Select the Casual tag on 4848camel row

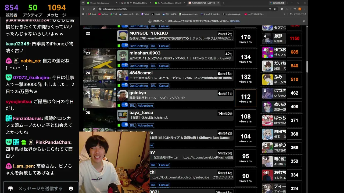pos(164,86)
